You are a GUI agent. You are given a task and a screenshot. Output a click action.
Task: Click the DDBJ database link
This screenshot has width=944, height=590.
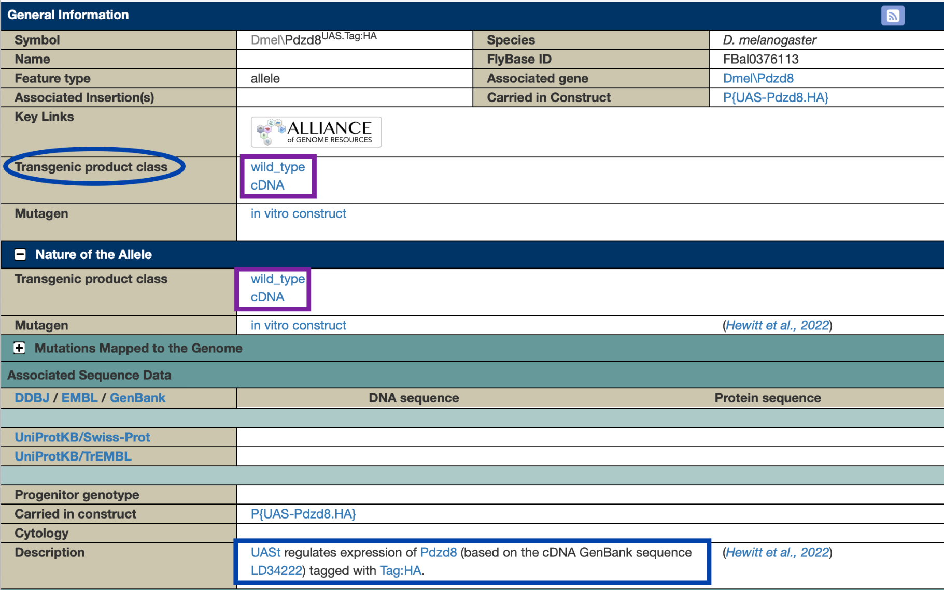tap(32, 398)
